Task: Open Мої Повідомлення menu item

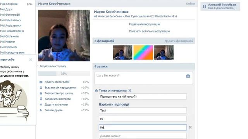Action: [x=12, y=31]
